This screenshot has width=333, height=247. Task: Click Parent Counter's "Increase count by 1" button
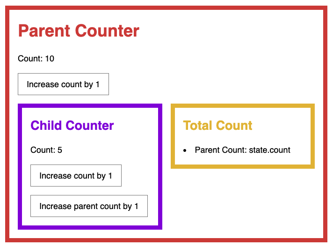click(x=63, y=84)
